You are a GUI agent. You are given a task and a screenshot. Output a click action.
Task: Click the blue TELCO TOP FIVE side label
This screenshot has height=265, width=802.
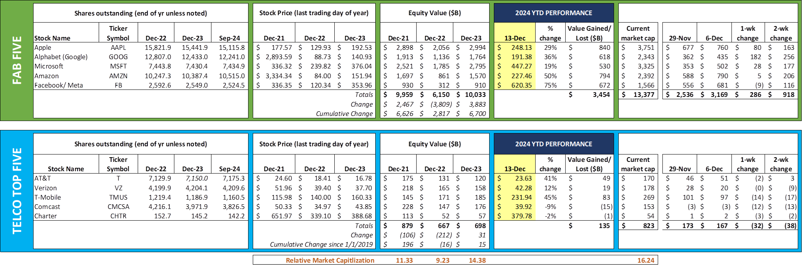17,191
